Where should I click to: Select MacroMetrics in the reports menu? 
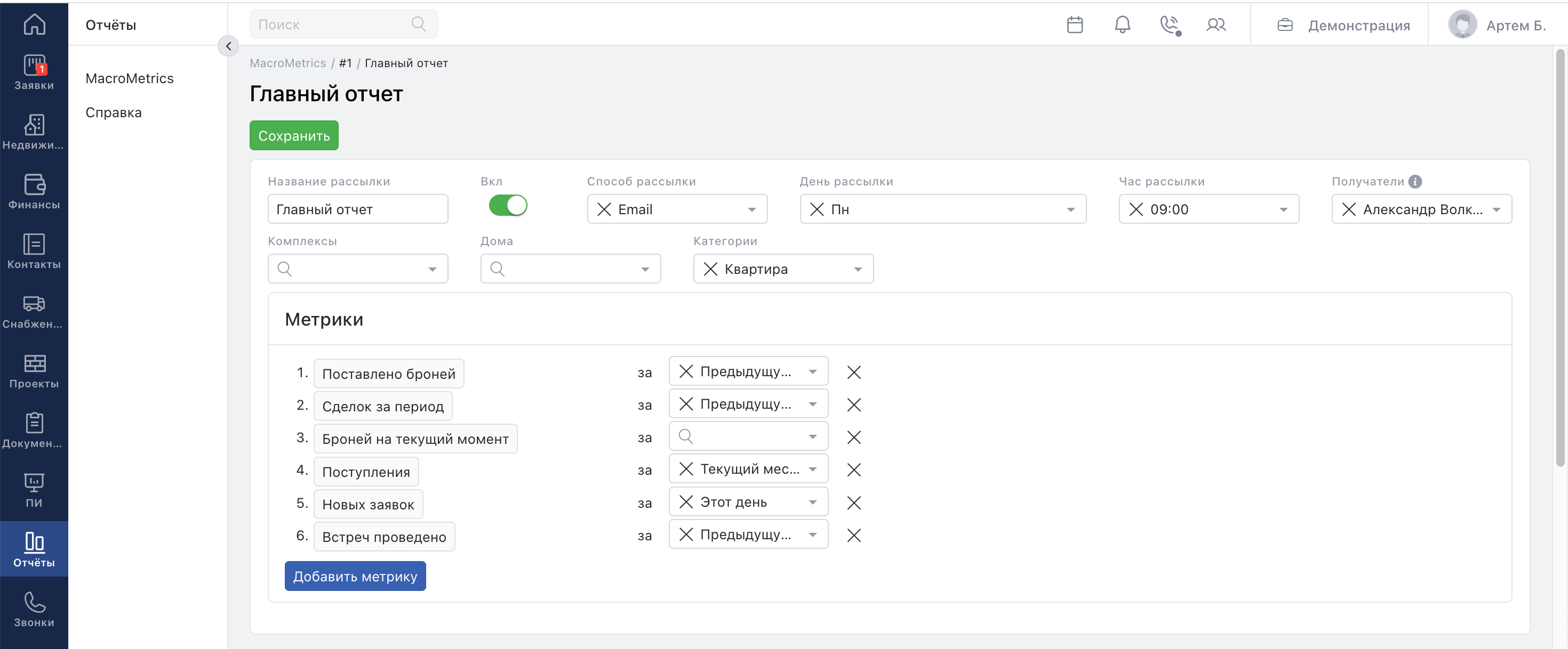click(x=129, y=78)
